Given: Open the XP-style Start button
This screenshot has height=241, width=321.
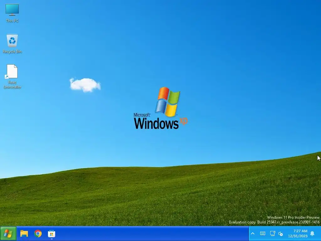Looking at the screenshot, I should point(8,233).
